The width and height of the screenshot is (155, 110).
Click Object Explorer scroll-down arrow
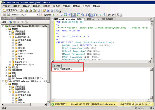48,102
